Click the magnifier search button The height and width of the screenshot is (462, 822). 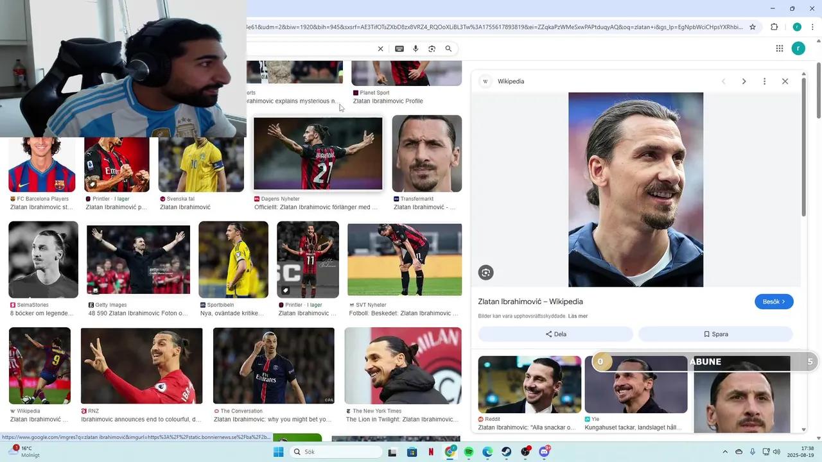click(448, 49)
